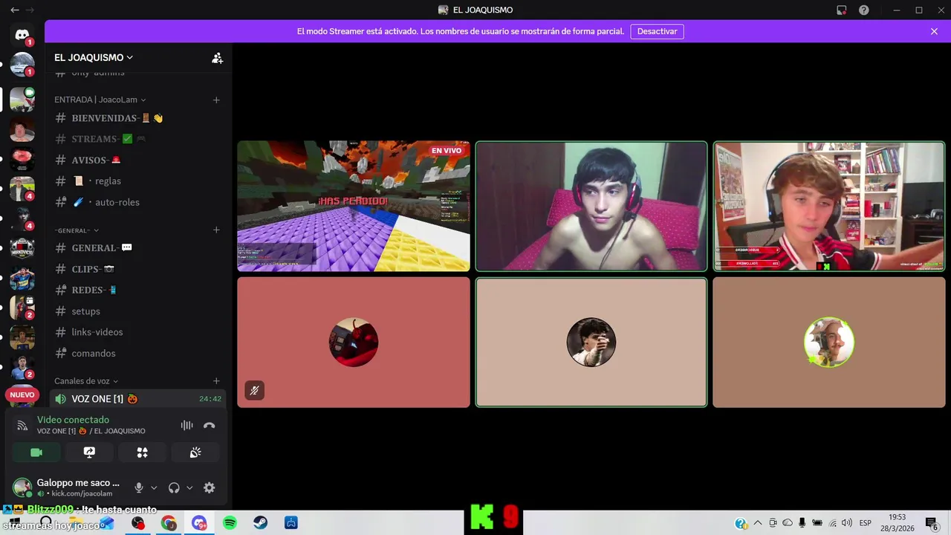
Task: Open the auto-roles channel
Action: [x=137, y=202]
